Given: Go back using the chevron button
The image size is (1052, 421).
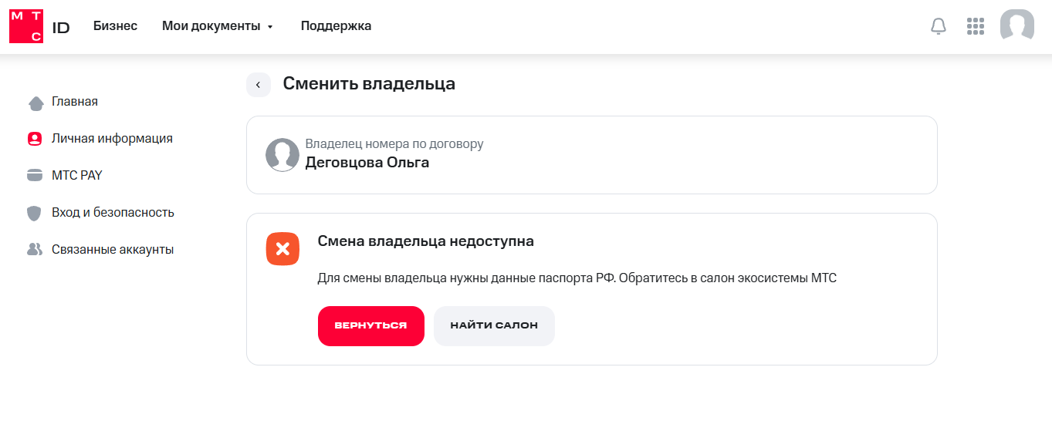Looking at the screenshot, I should click(259, 85).
